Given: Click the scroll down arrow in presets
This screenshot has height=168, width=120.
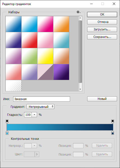Looking at the screenshot, I should coord(80,89).
